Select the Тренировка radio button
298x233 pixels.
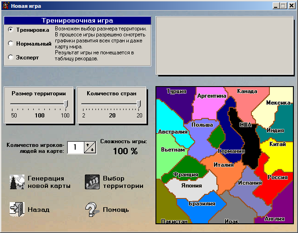(11, 29)
